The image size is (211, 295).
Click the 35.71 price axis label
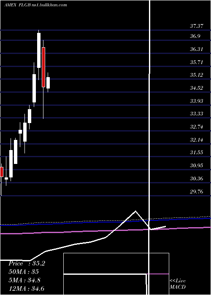coord(196,62)
